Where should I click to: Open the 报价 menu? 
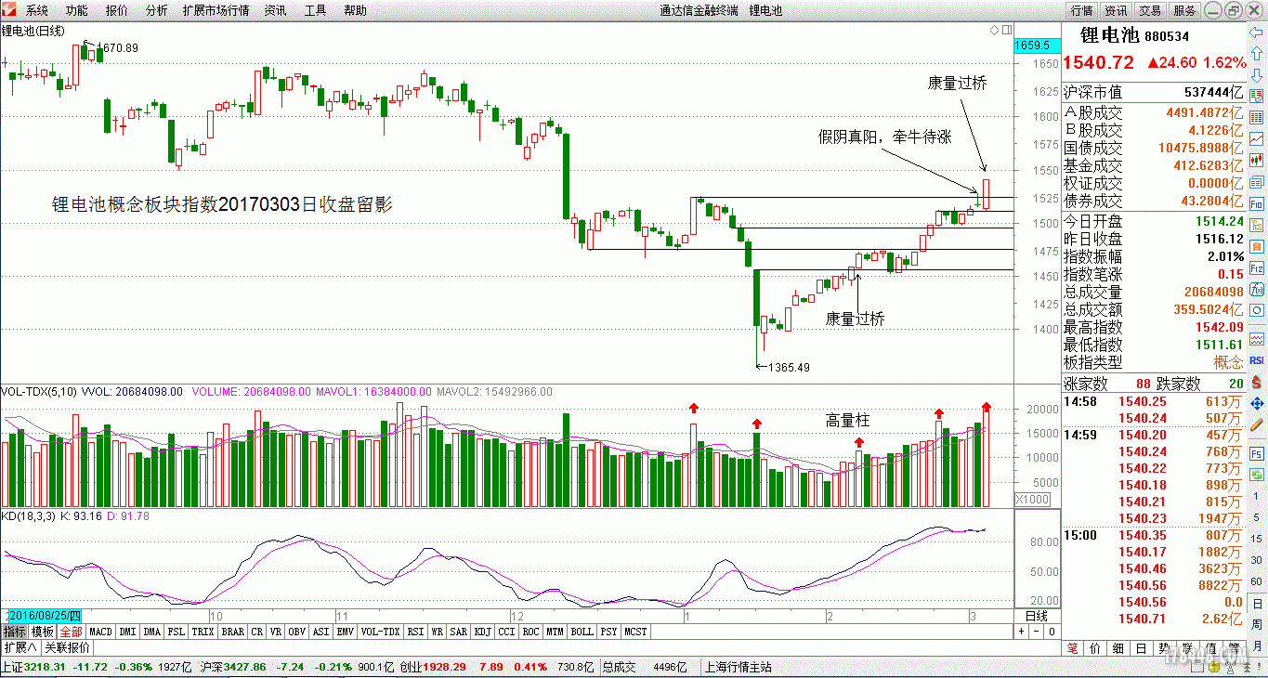click(117, 10)
